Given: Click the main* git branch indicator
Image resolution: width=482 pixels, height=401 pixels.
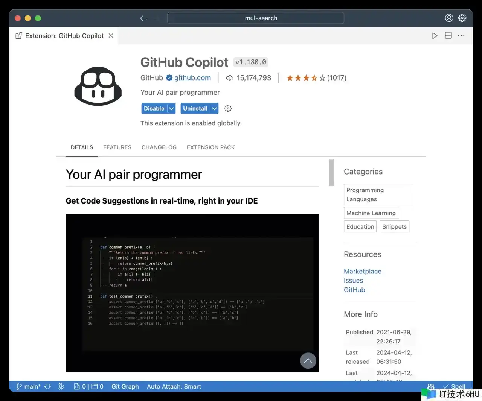Looking at the screenshot, I should (x=28, y=386).
